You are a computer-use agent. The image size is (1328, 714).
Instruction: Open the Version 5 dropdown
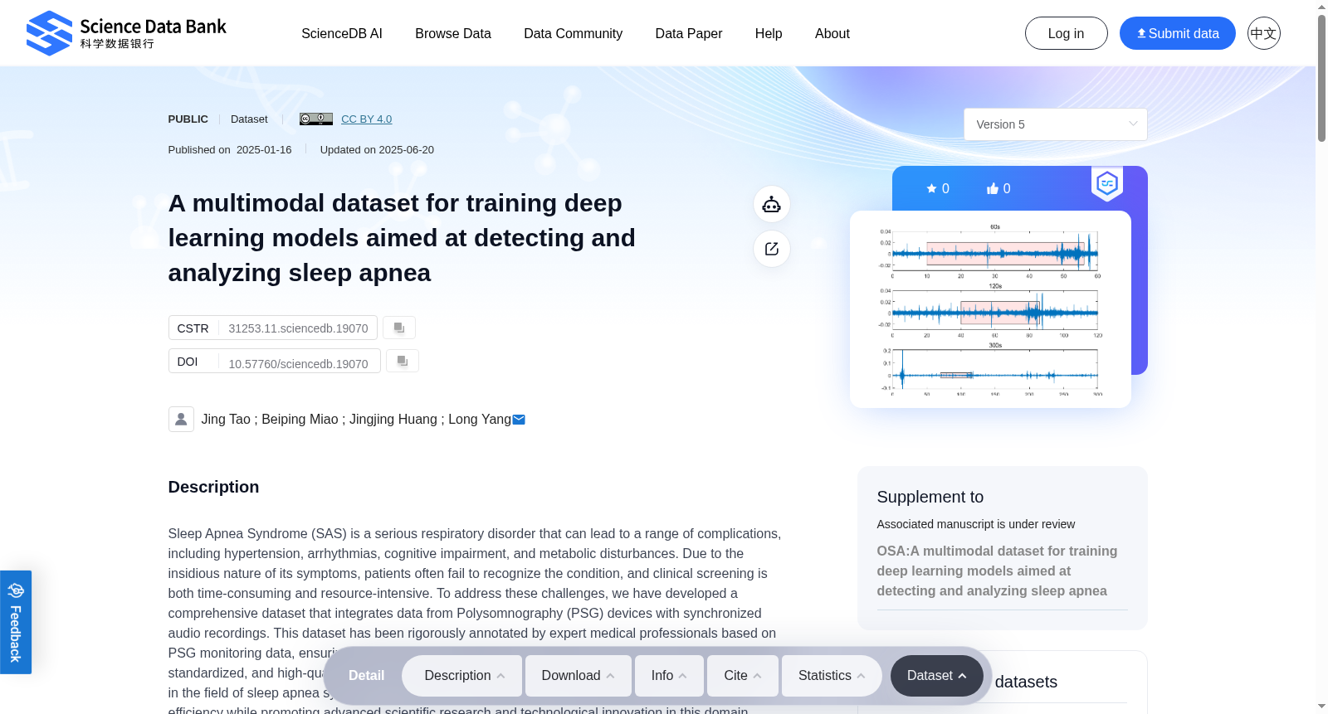tap(1056, 124)
